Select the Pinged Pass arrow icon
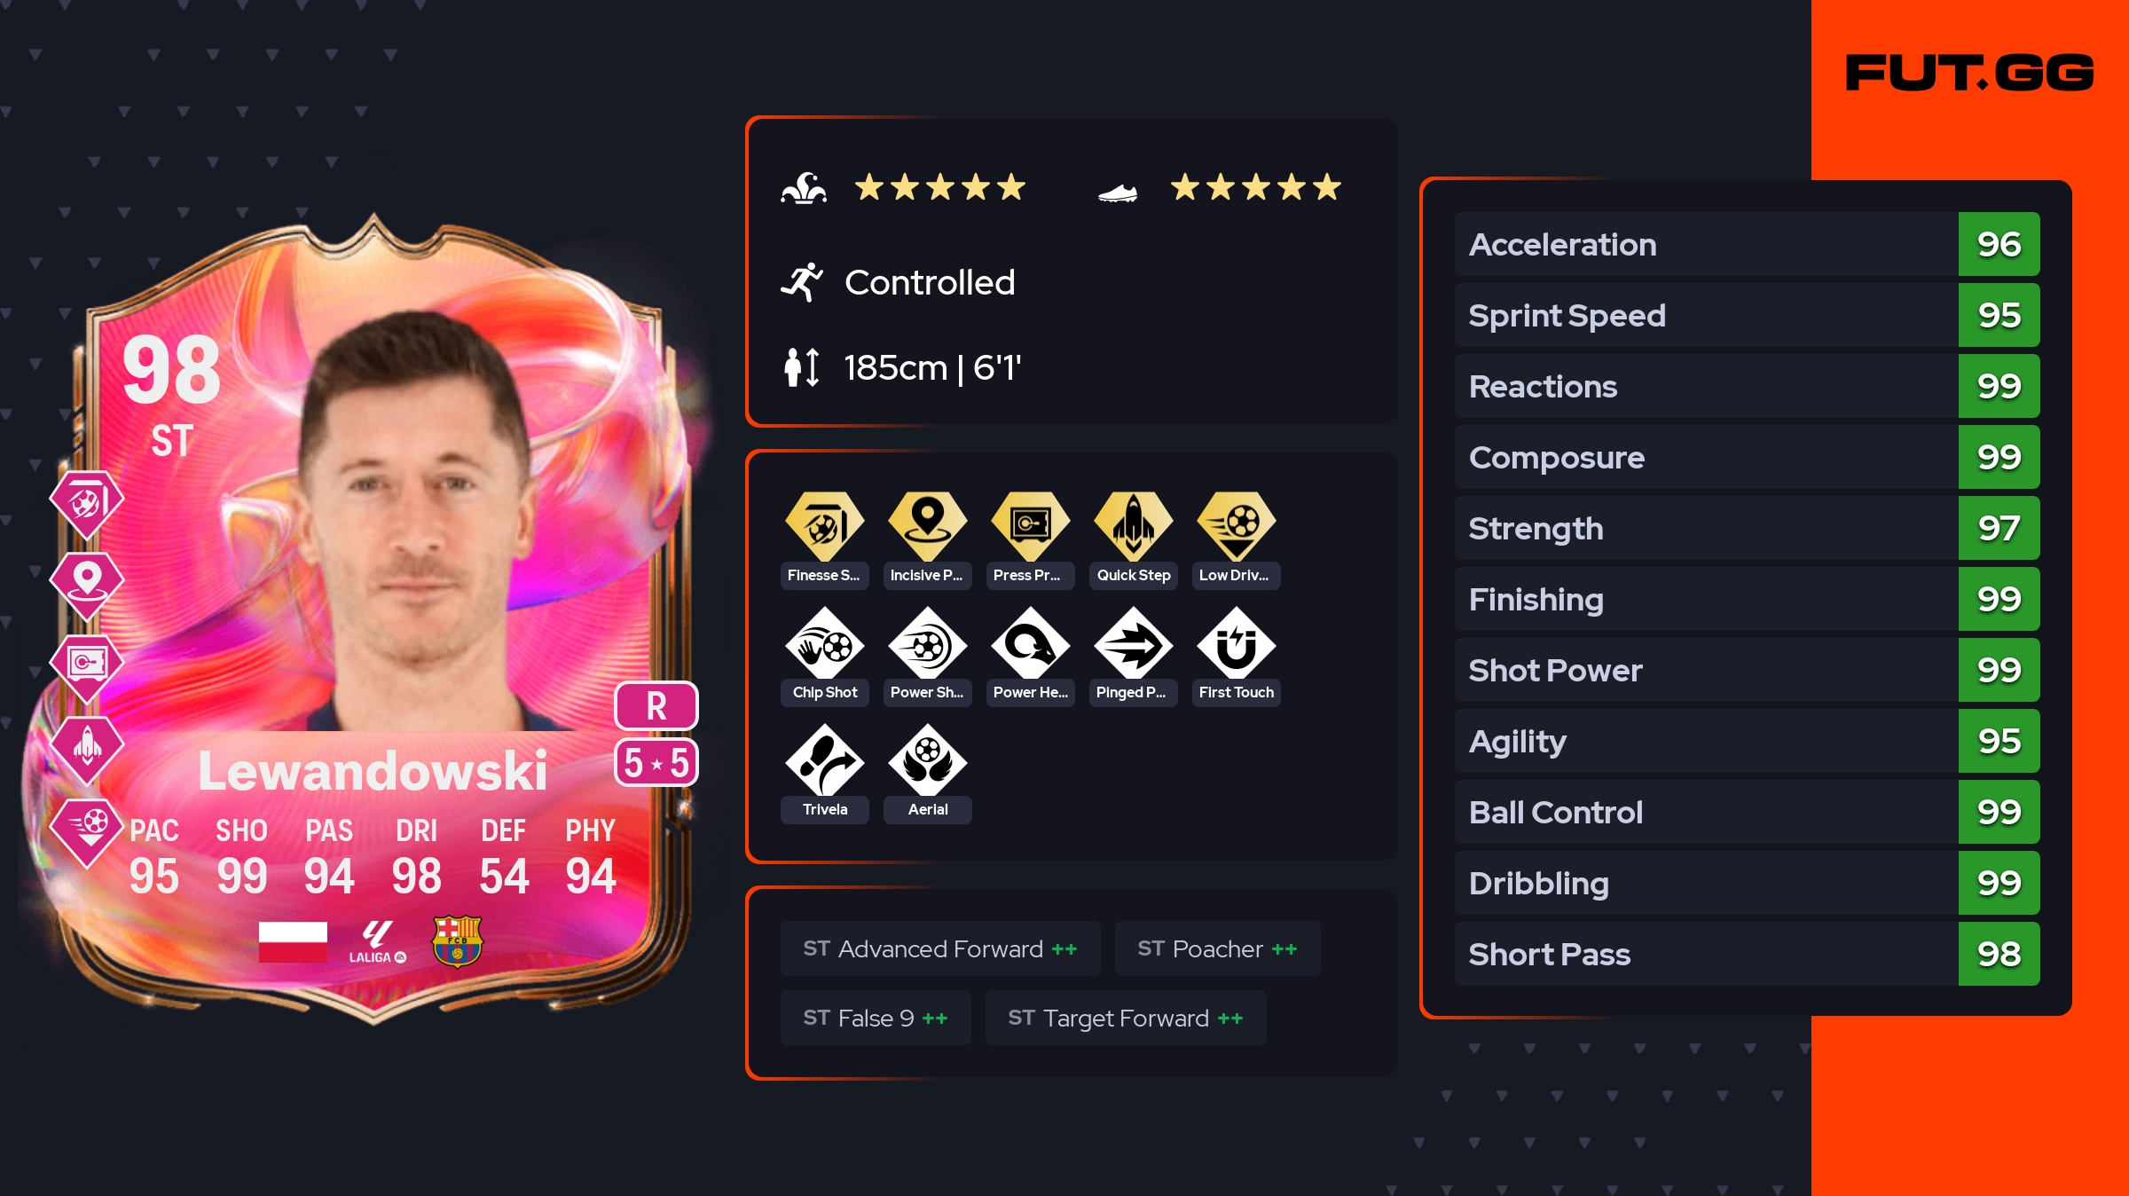This screenshot has width=2129, height=1196. (x=1133, y=643)
